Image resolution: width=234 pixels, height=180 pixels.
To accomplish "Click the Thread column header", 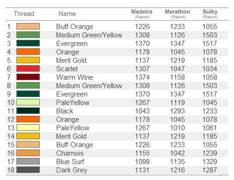I will (x=24, y=14).
